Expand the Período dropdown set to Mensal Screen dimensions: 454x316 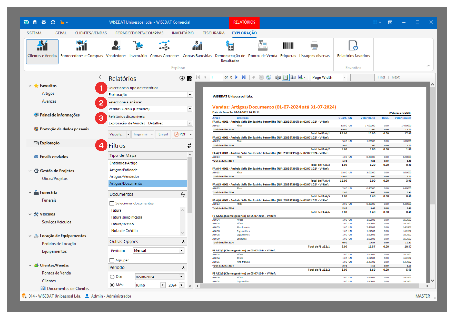click(x=181, y=251)
